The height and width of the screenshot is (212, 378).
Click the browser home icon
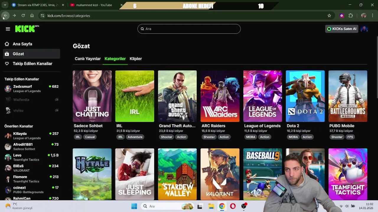tap(32, 16)
